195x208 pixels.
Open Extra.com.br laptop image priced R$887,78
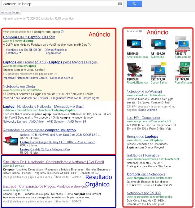point(183,44)
